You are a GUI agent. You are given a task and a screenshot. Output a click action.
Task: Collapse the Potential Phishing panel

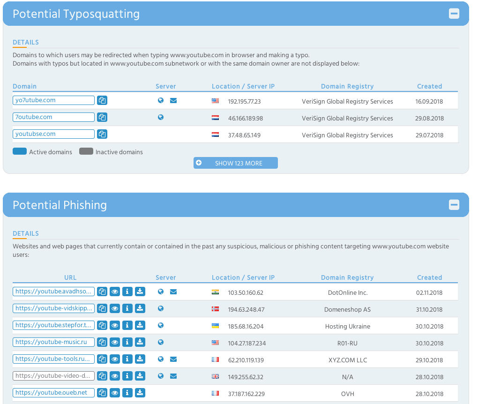[454, 205]
